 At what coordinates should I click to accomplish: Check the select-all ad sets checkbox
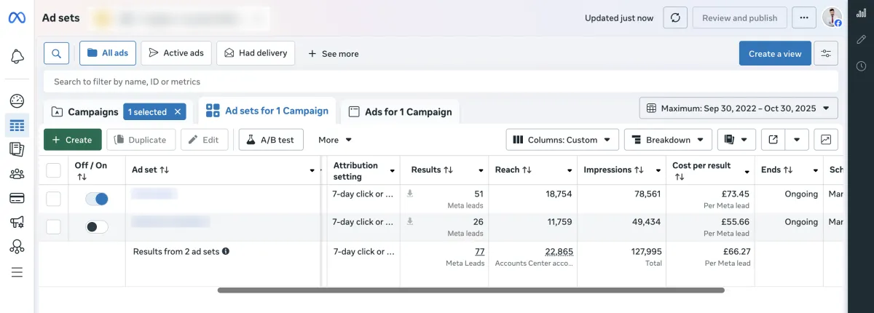click(53, 170)
